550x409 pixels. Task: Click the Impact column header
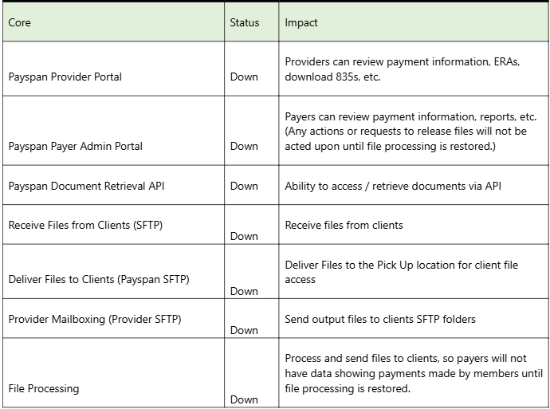click(x=414, y=22)
